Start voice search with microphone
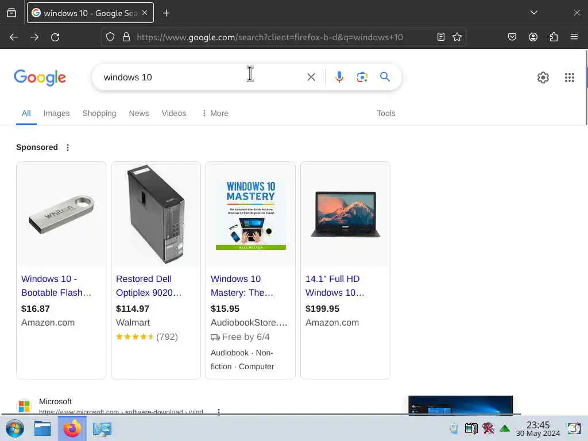The width and height of the screenshot is (588, 441). coord(339,77)
